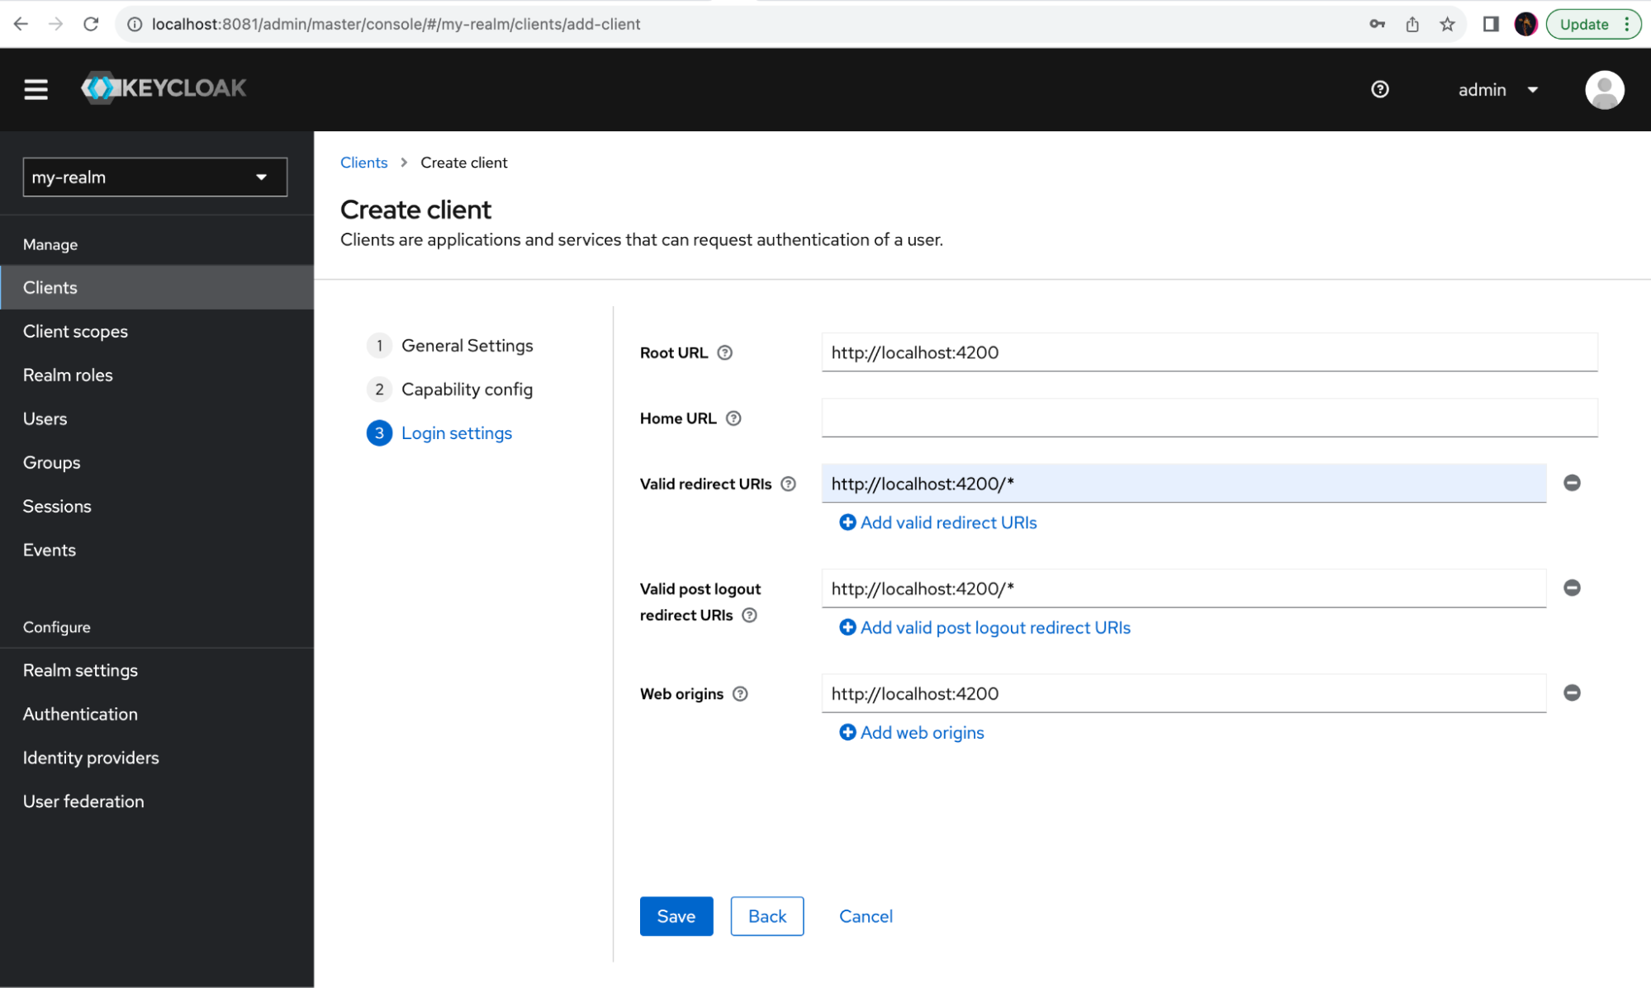Click the Login settings step 3 tab
The image size is (1651, 988).
(458, 433)
